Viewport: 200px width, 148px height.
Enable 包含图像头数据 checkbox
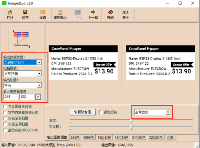[x=5, y=106]
